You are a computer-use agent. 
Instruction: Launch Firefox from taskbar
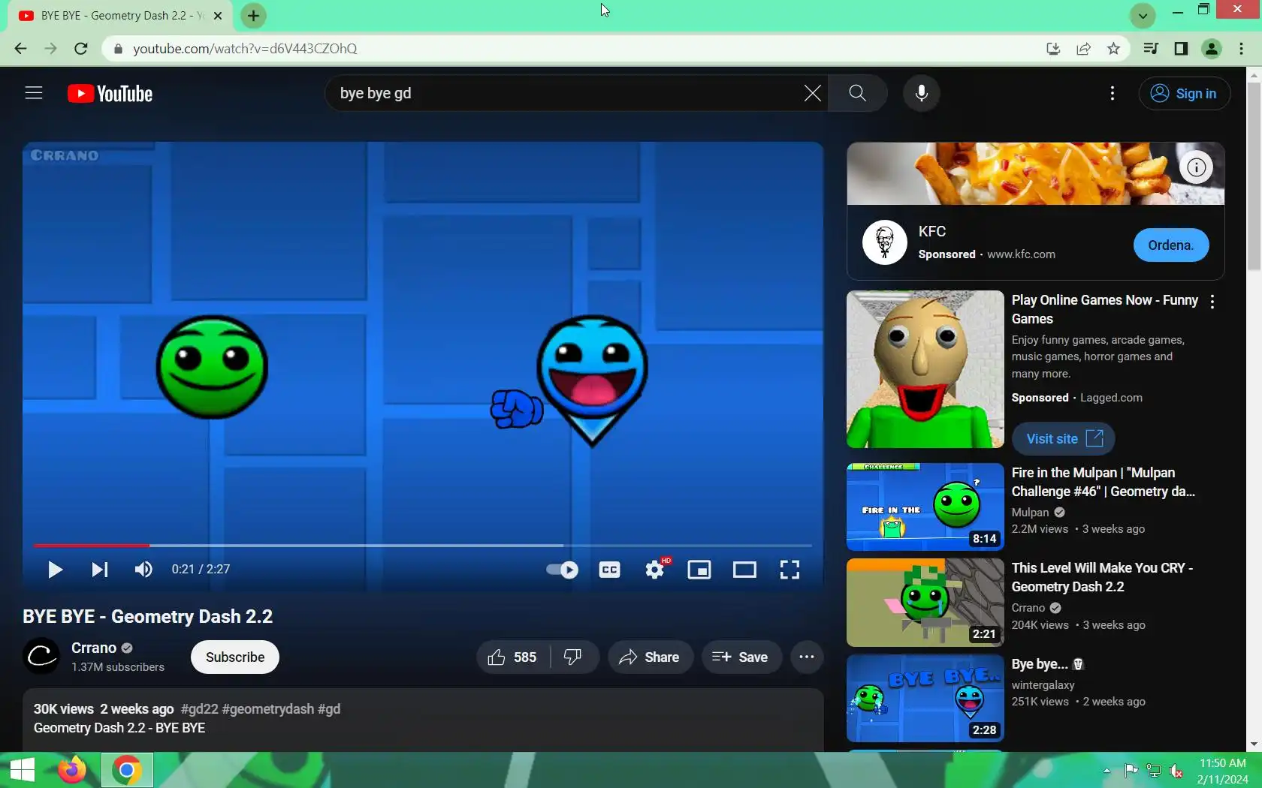(72, 770)
